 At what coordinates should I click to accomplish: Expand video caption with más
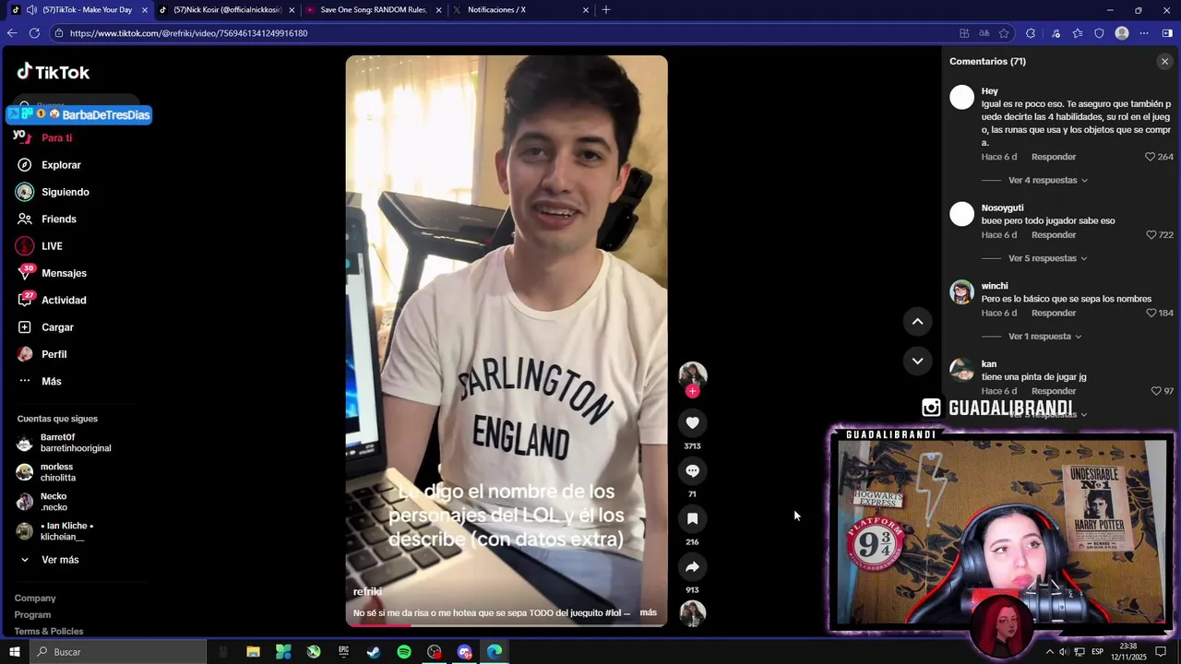648,612
